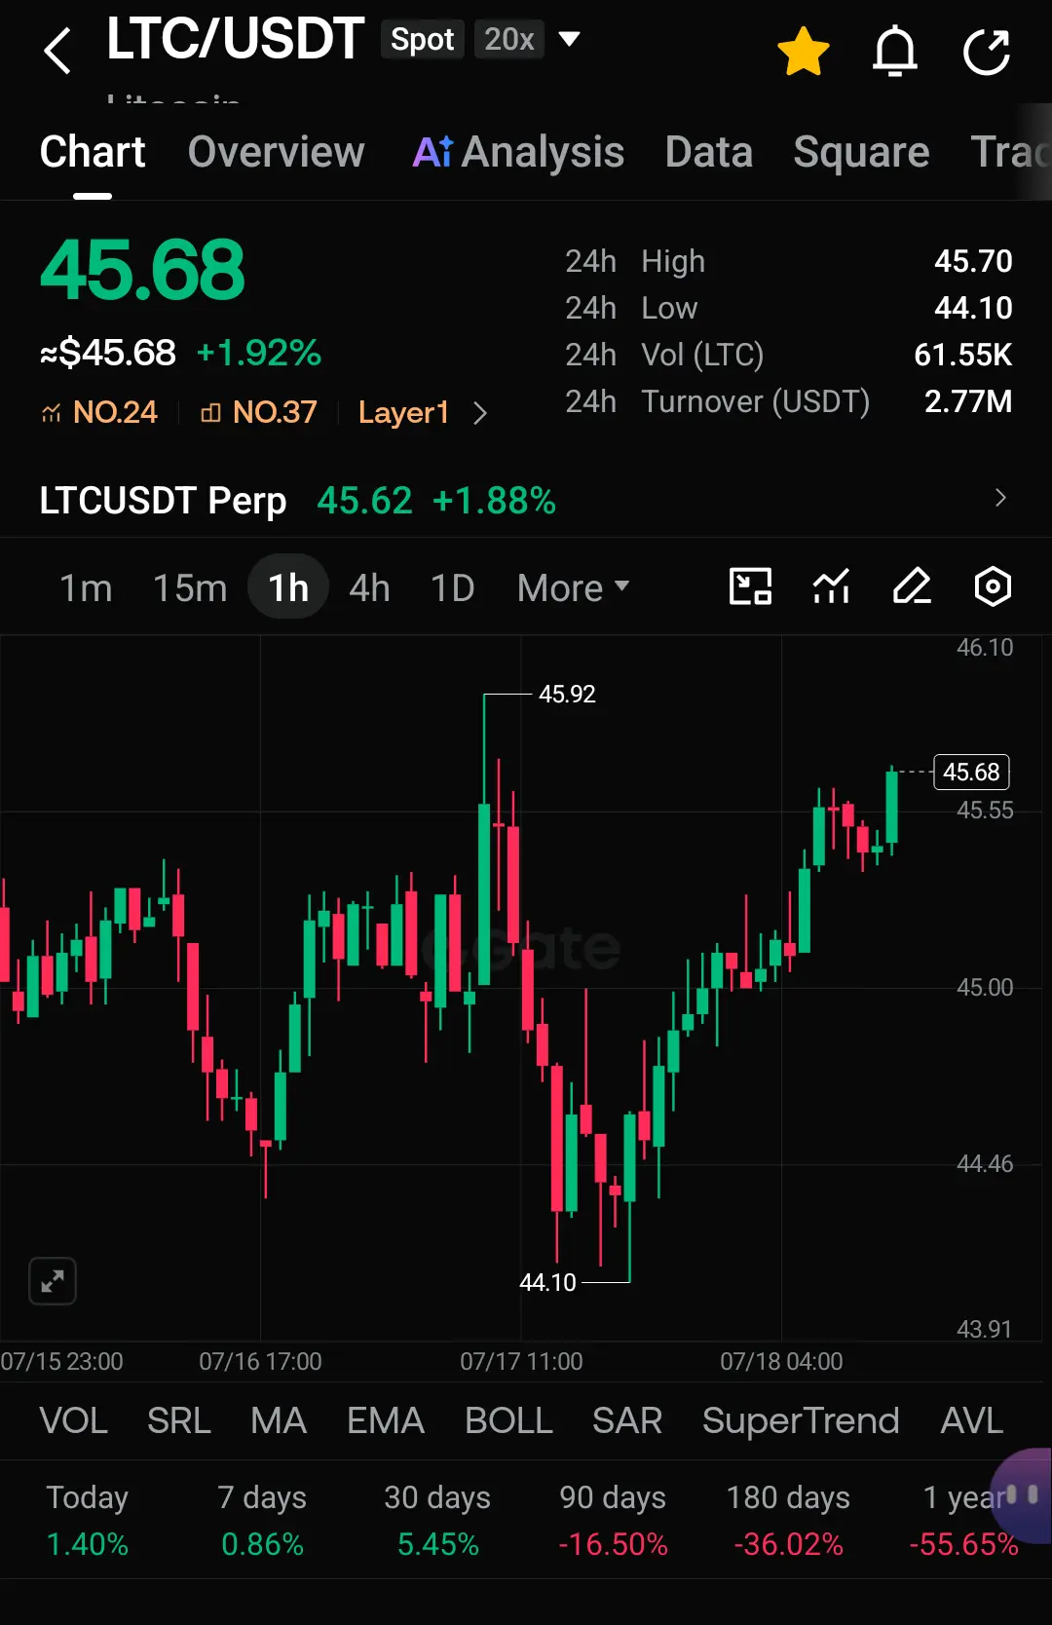The image size is (1052, 1625).
Task: Toggle the SuperTrend indicator
Action: point(801,1420)
